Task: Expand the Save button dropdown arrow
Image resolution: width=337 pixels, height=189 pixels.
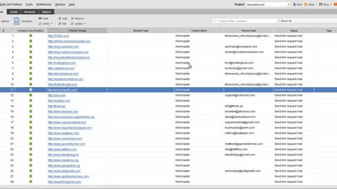Action: pos(331,5)
